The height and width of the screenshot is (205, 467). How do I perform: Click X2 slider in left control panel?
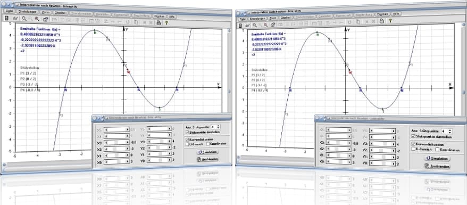pyautogui.click(x=116, y=149)
